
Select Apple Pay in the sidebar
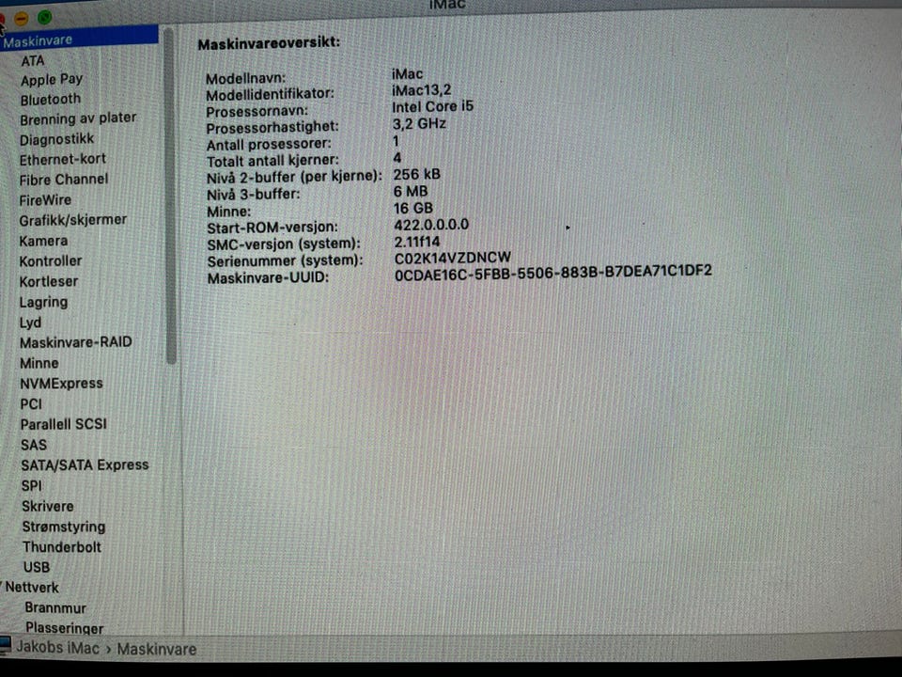[52, 79]
